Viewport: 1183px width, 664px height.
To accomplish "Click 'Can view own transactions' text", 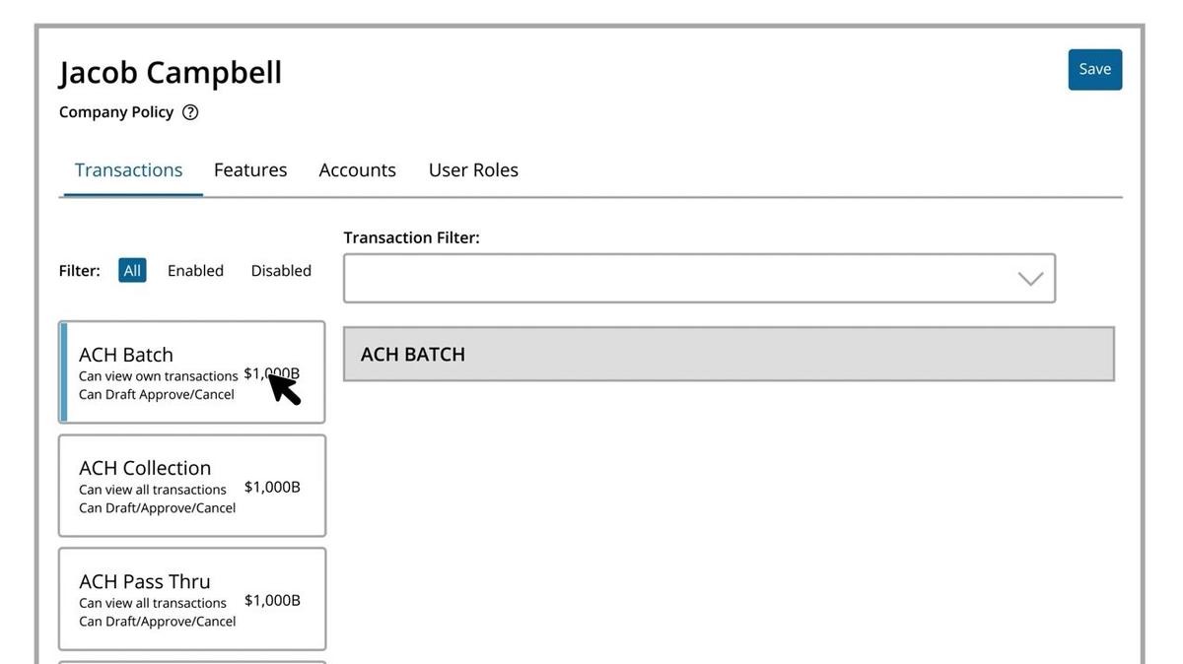I will click(158, 376).
